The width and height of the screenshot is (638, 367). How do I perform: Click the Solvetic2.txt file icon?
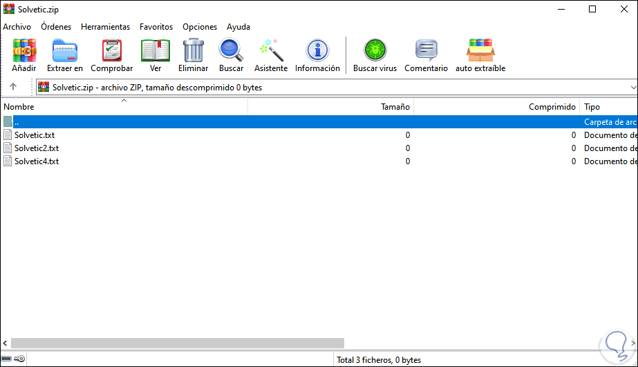pyautogui.click(x=8, y=148)
